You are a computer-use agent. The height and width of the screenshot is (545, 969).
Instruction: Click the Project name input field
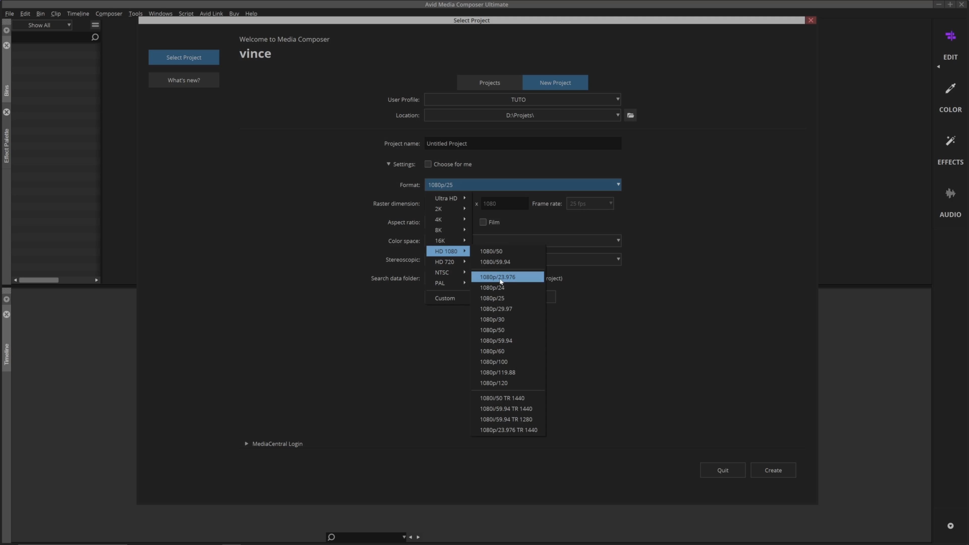(523, 144)
